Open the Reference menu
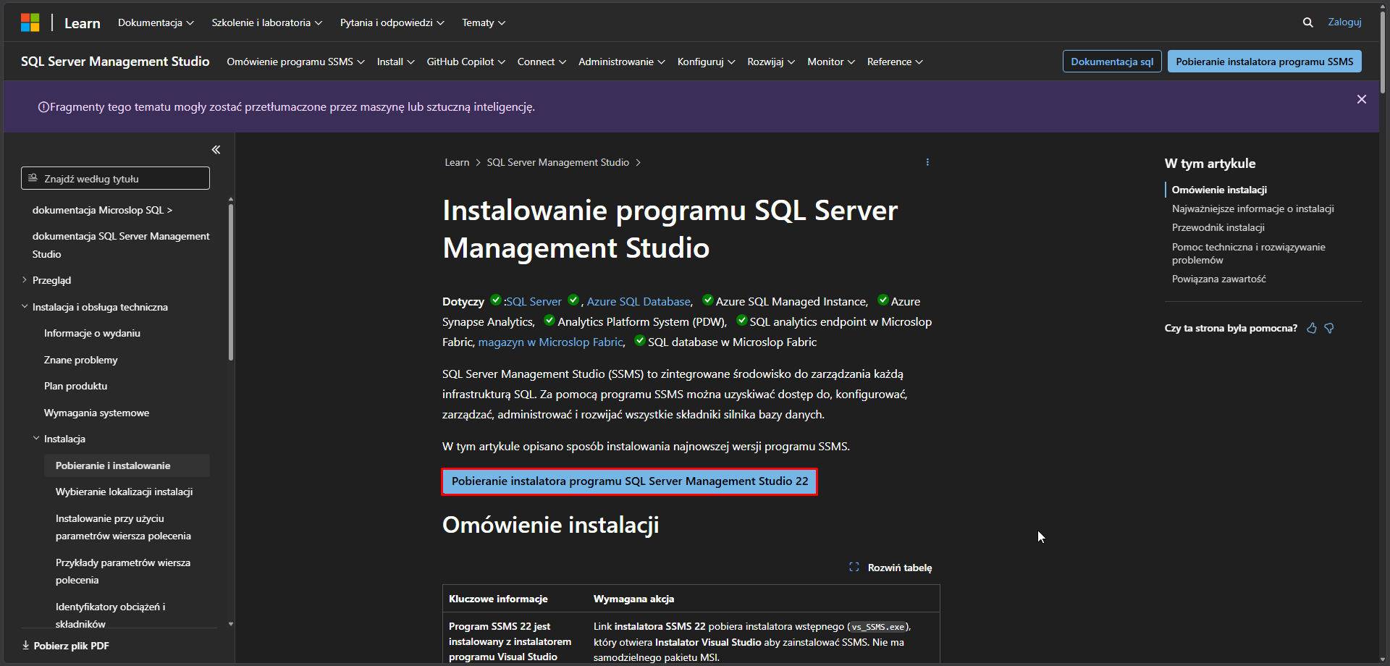Image resolution: width=1390 pixels, height=666 pixels. click(895, 62)
